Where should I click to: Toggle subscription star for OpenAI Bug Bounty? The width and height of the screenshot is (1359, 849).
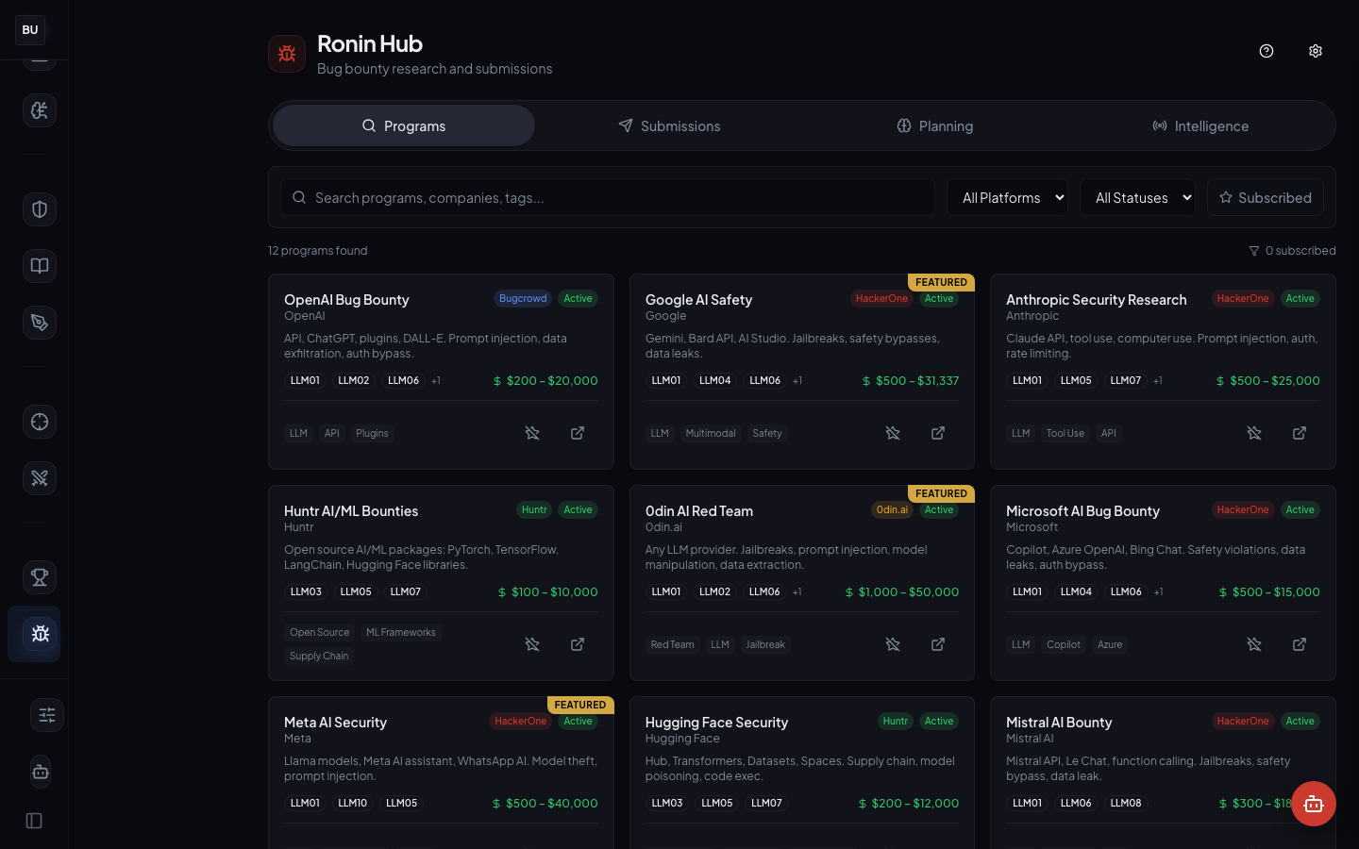tap(532, 433)
